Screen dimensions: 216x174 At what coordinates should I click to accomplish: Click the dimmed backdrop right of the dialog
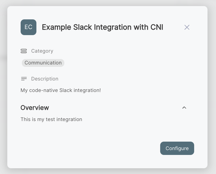click(x=212, y=91)
